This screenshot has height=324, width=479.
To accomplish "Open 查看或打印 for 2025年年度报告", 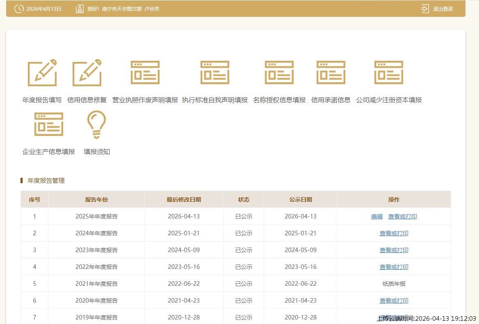I will coord(403,216).
